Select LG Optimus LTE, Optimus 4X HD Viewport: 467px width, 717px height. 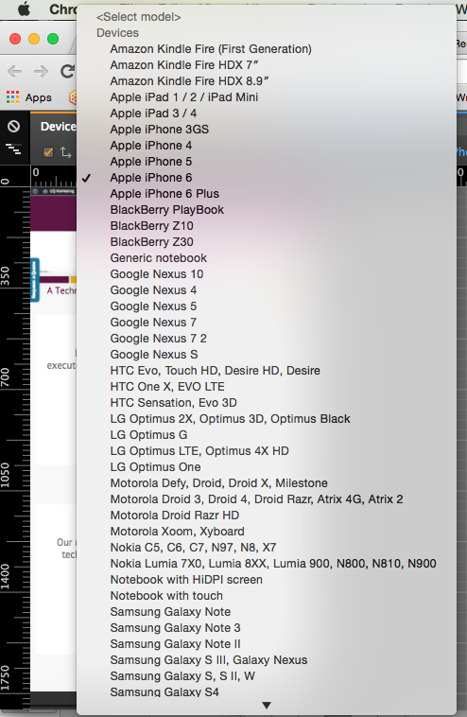267,451
